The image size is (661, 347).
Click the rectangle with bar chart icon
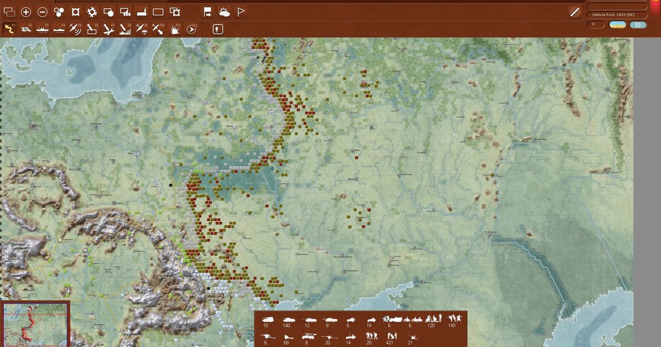pyautogui.click(x=125, y=12)
